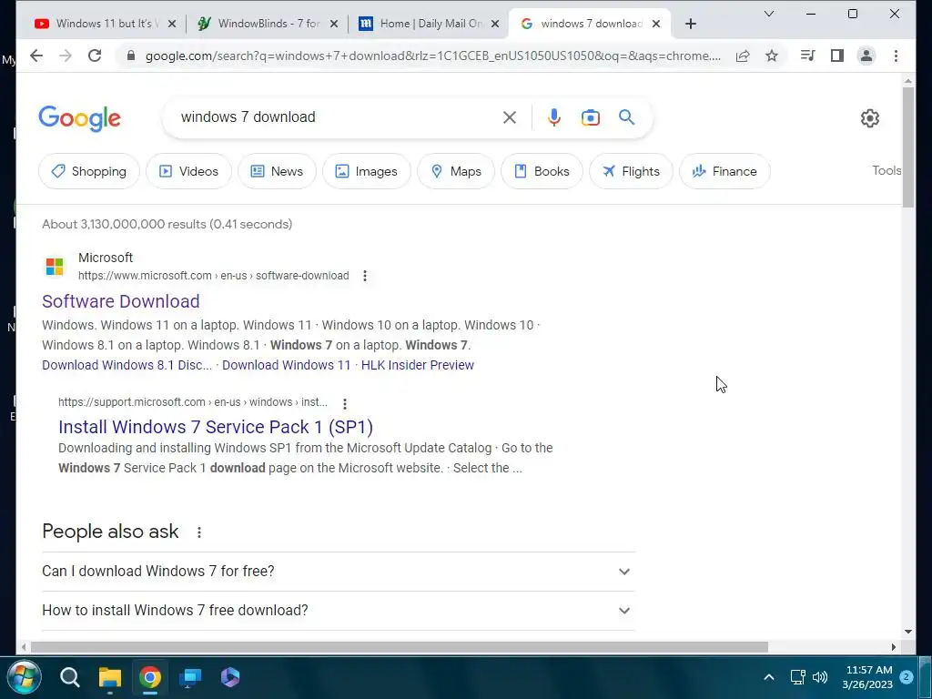Open People also ask options dots
Image resolution: width=932 pixels, height=699 pixels.
coord(199,532)
